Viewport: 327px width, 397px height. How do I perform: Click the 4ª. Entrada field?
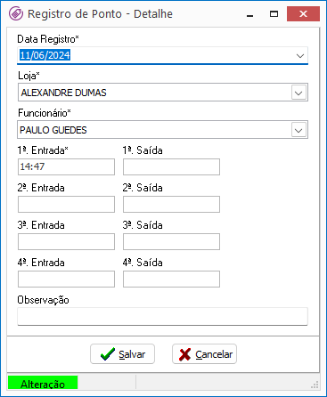66,279
